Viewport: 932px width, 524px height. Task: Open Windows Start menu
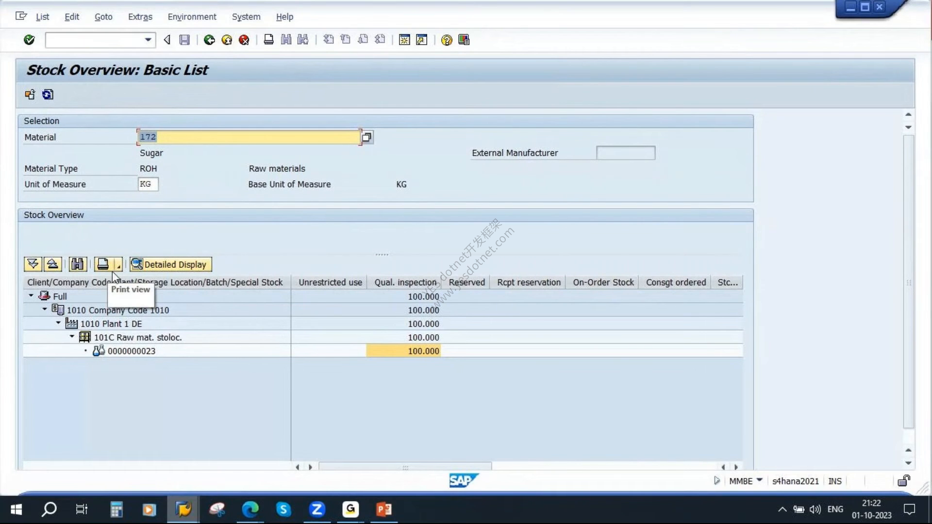pos(16,509)
